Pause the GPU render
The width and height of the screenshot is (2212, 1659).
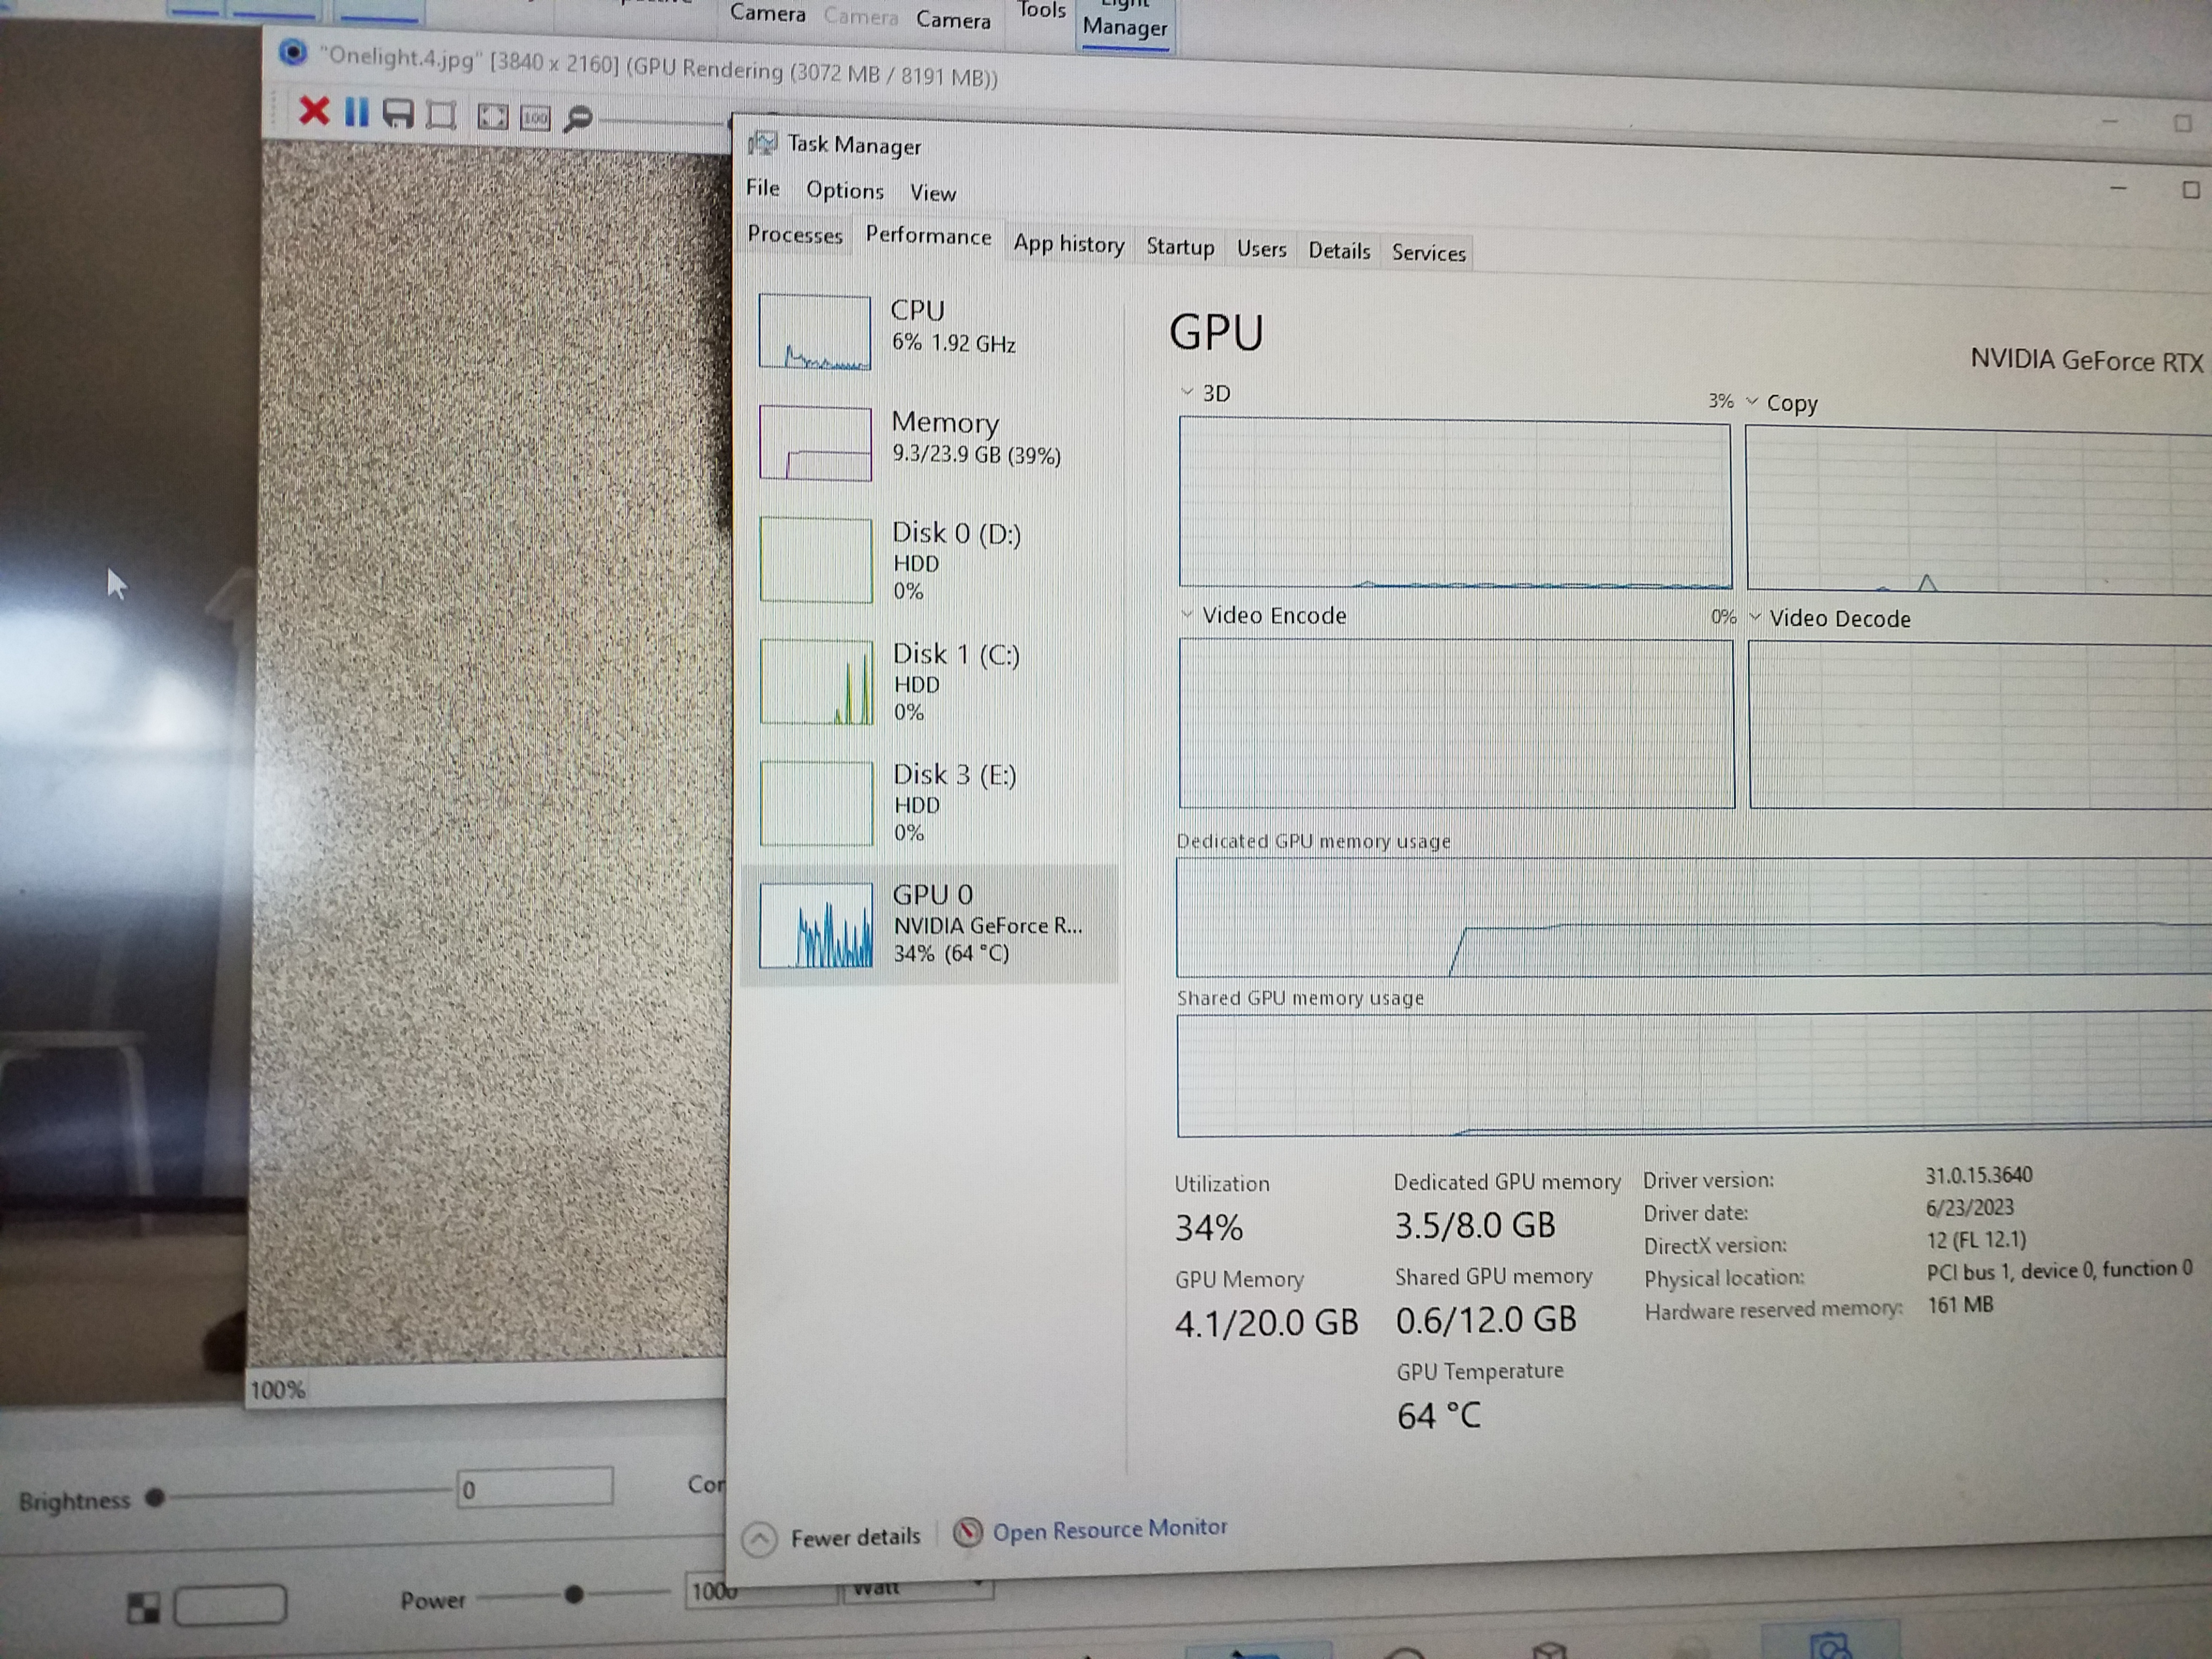(x=356, y=112)
